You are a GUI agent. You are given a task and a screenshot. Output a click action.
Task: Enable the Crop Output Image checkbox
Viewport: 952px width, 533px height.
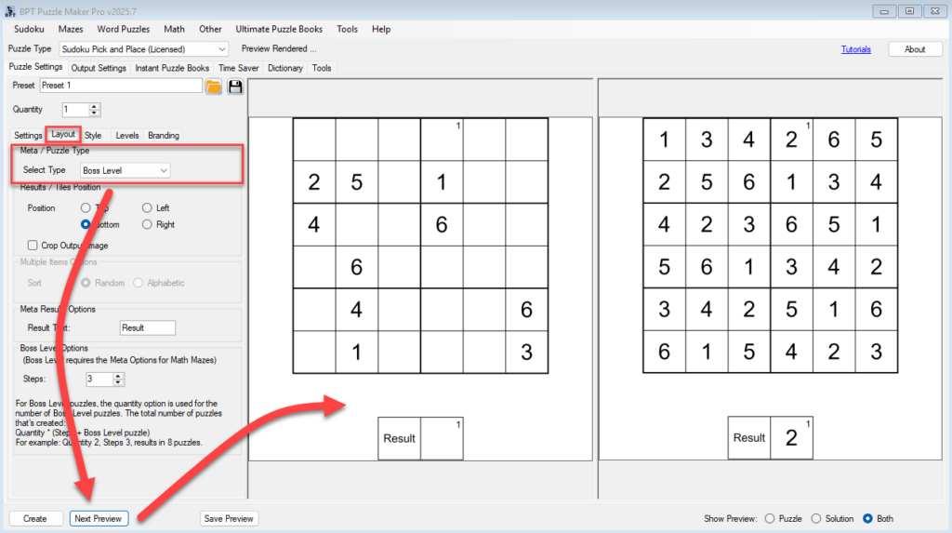click(33, 246)
